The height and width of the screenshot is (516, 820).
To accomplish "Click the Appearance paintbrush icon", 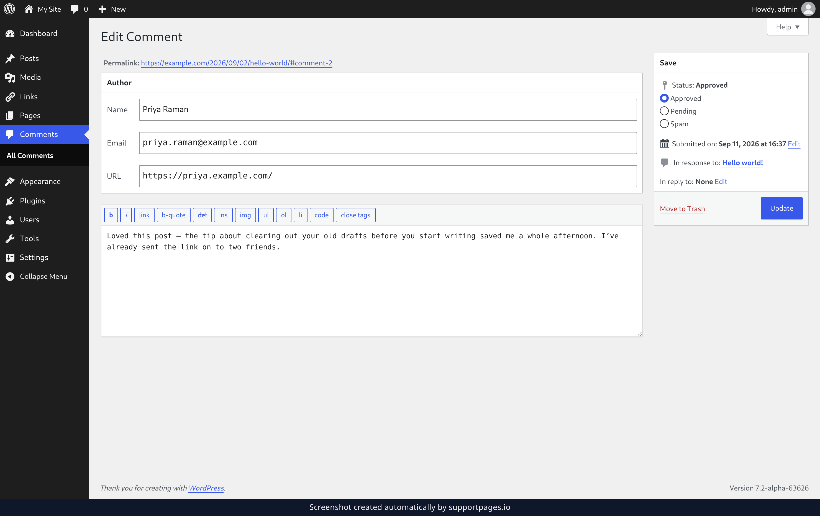I will [x=10, y=182].
